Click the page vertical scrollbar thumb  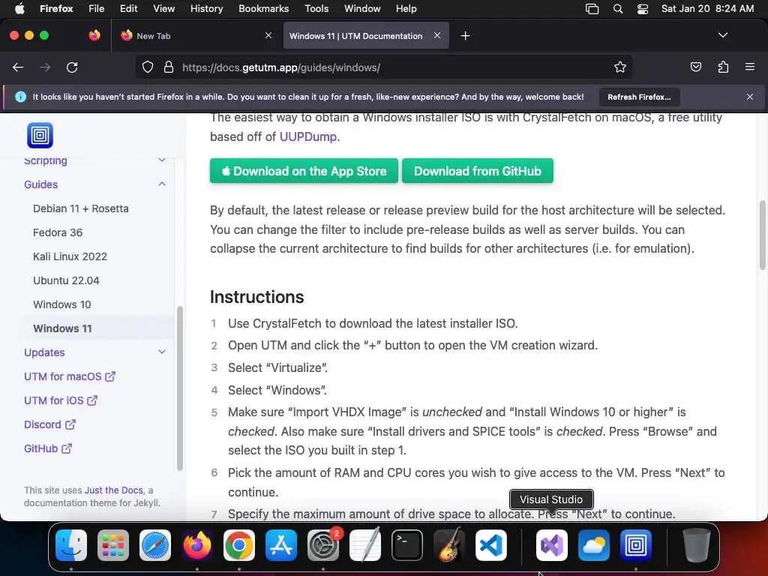pos(762,235)
